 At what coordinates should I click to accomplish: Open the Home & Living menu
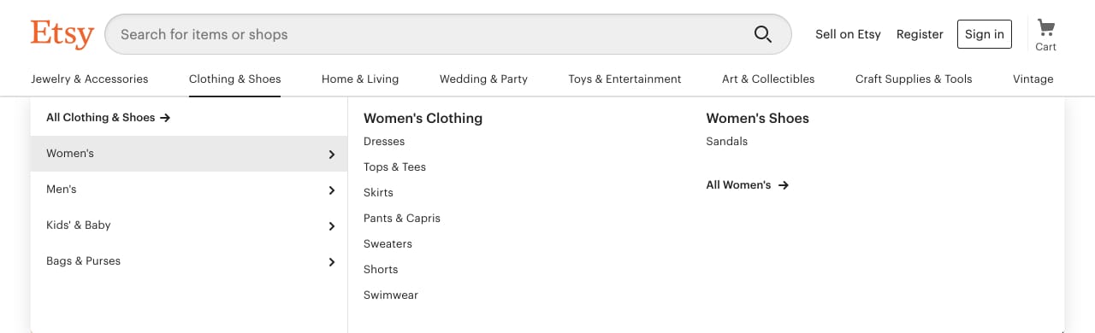coord(360,79)
